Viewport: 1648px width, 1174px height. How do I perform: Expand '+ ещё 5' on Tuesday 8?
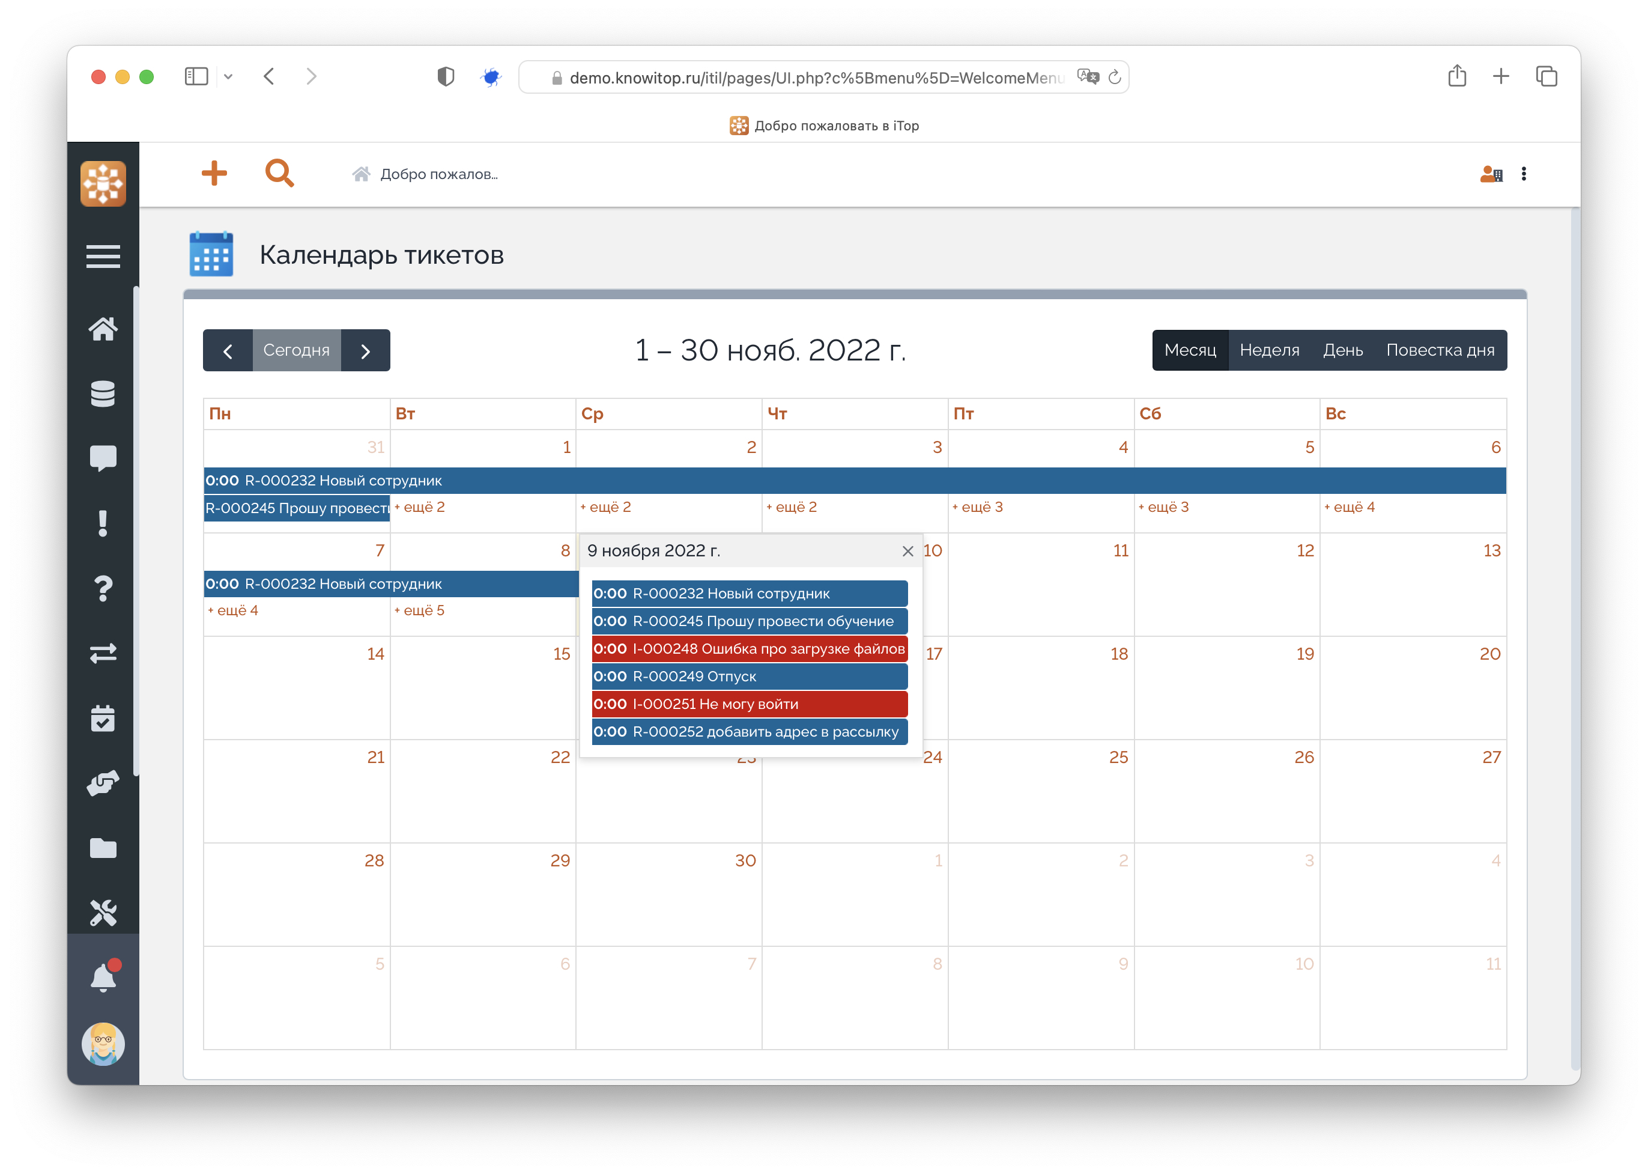point(420,611)
